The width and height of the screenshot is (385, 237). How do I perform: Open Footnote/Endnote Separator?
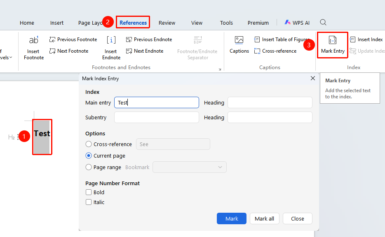(x=197, y=48)
